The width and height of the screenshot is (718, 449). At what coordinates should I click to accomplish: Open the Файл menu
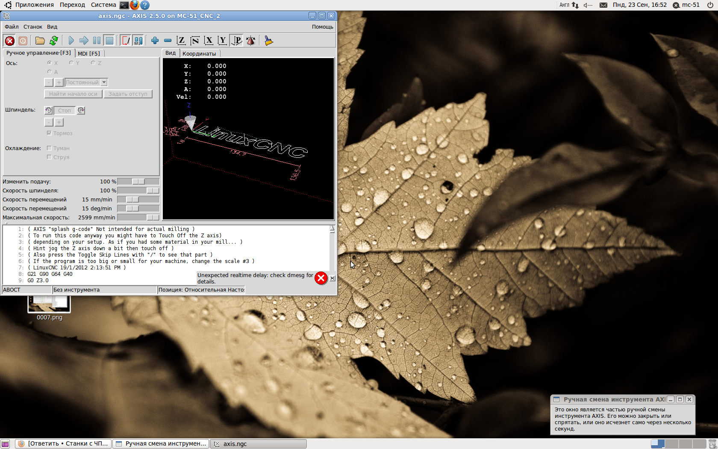coord(12,27)
